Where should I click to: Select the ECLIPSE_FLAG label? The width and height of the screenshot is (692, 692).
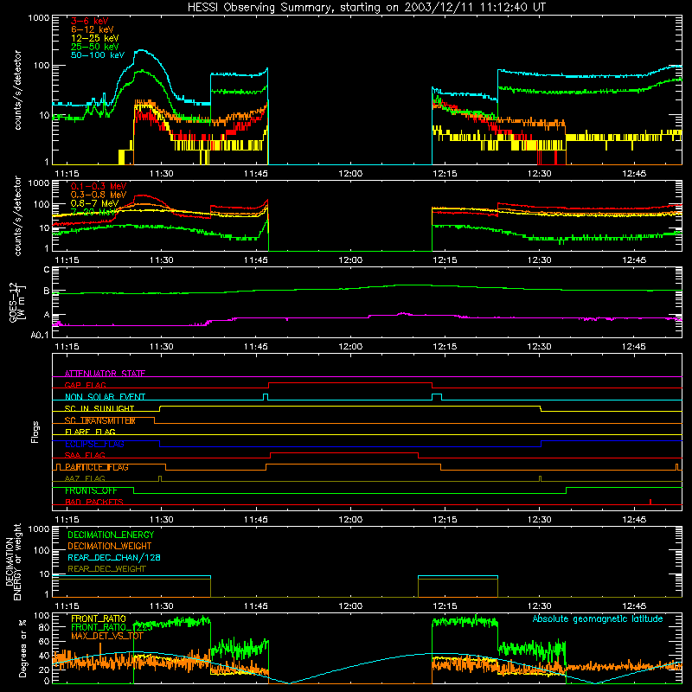coord(94,444)
